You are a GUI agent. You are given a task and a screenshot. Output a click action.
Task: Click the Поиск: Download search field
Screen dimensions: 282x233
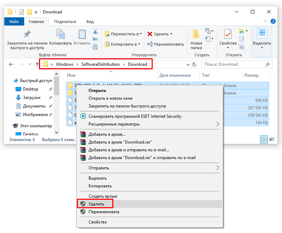(233, 64)
